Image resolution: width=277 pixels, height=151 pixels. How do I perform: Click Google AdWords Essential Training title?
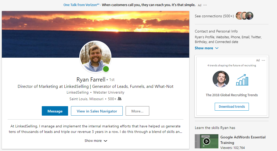pyautogui.click(x=243, y=140)
